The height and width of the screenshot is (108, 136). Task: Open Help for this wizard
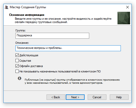(x=119, y=97)
